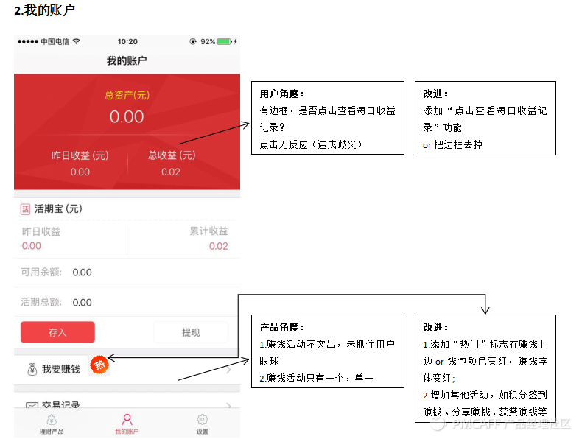Click the gear icon in bottom bar
The width and height of the screenshot is (579, 439).
[x=203, y=419]
